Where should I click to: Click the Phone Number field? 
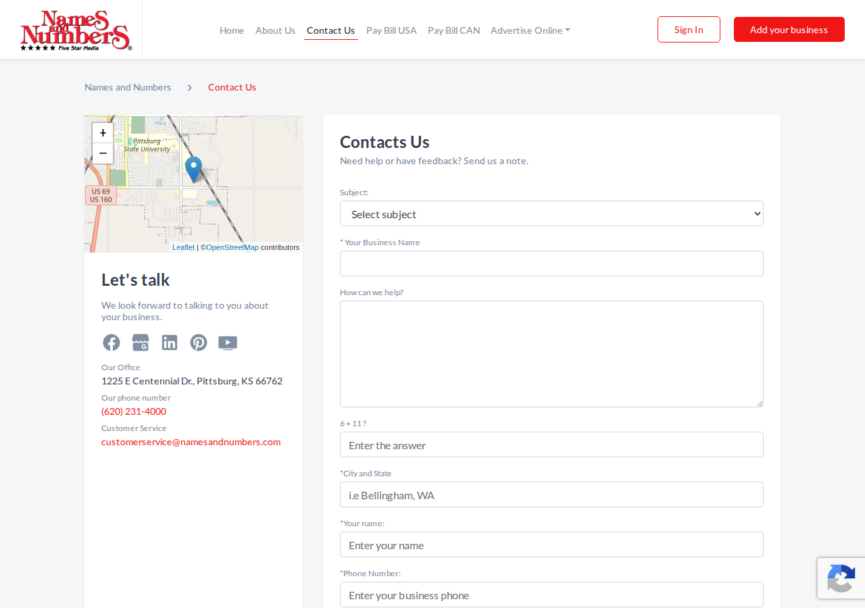pos(551,594)
